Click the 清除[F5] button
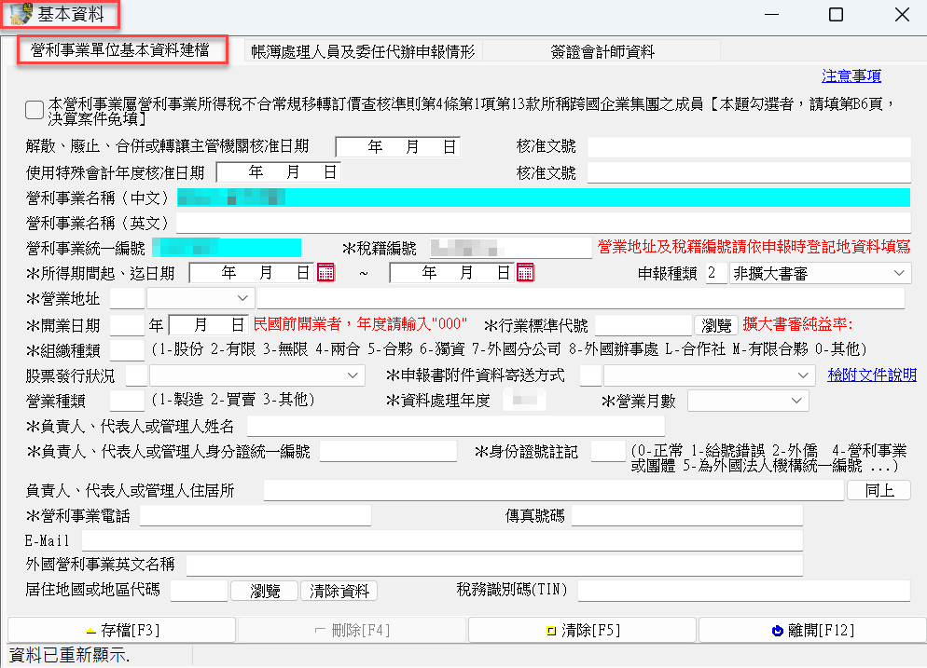927x668 pixels. pos(582,630)
